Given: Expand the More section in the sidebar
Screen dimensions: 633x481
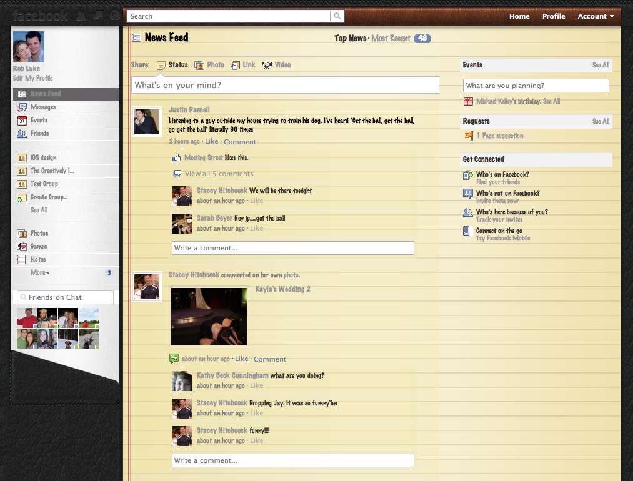Looking at the screenshot, I should (x=39, y=272).
